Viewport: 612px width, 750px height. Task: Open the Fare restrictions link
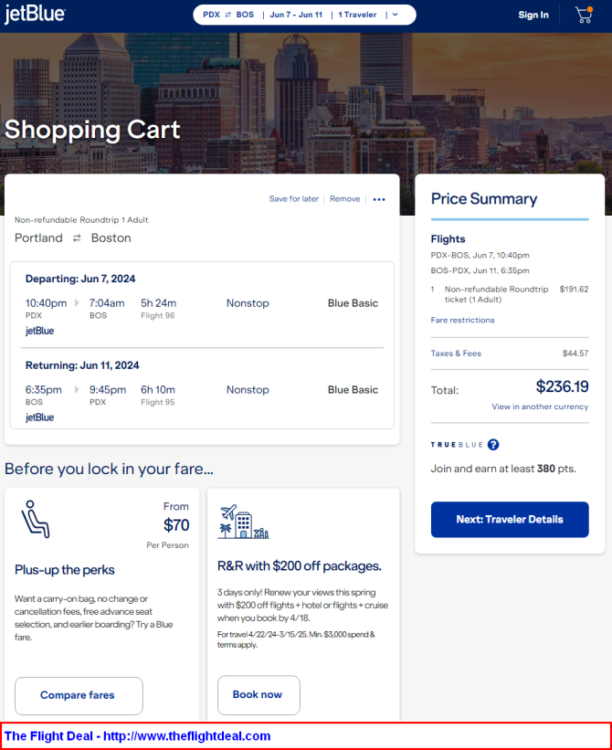point(462,320)
